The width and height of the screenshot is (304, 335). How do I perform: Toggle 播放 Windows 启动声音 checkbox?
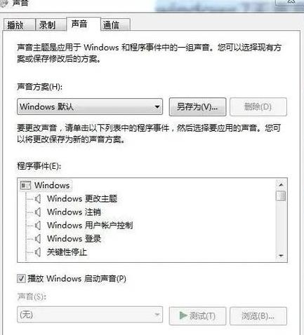click(x=21, y=278)
